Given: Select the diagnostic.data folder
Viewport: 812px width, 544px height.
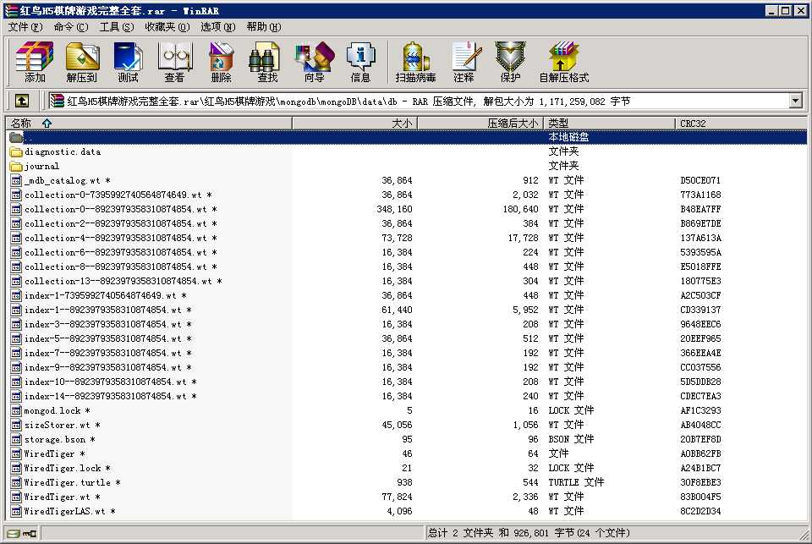Looking at the screenshot, I should pos(62,152).
